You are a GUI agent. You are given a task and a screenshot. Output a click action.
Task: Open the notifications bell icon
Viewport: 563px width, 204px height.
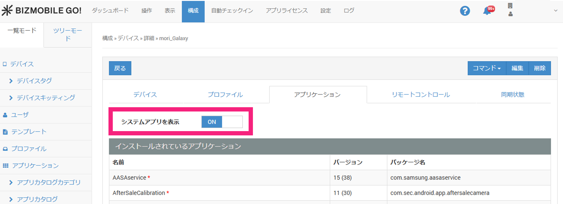tap(487, 11)
